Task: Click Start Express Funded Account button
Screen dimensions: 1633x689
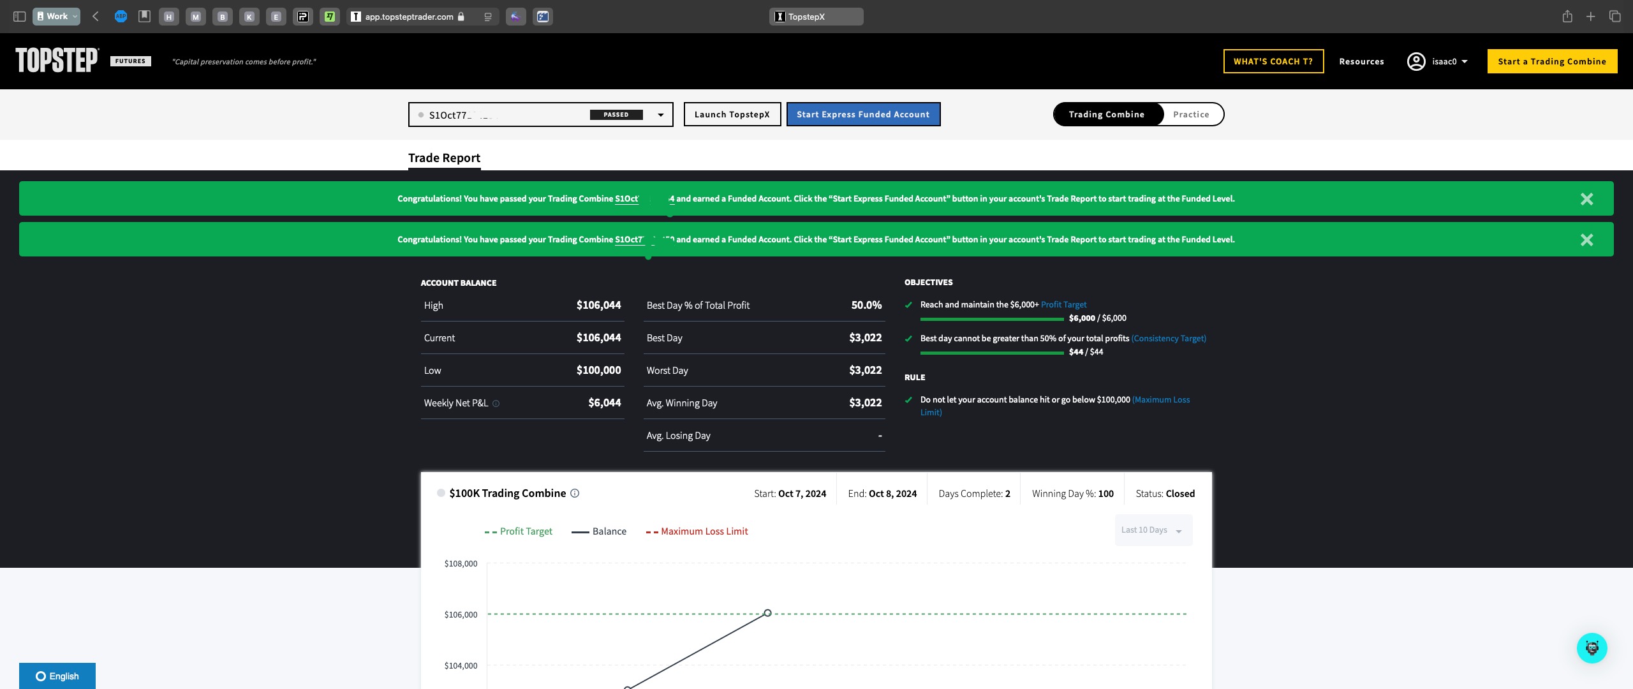Action: tap(862, 114)
